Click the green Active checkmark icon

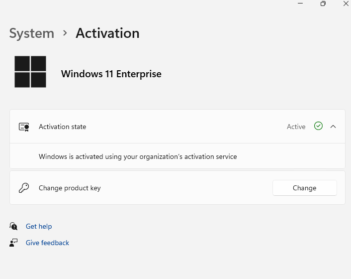tap(318, 126)
